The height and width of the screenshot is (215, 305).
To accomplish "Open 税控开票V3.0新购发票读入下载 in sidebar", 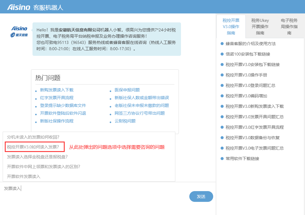I will coord(255,106).
